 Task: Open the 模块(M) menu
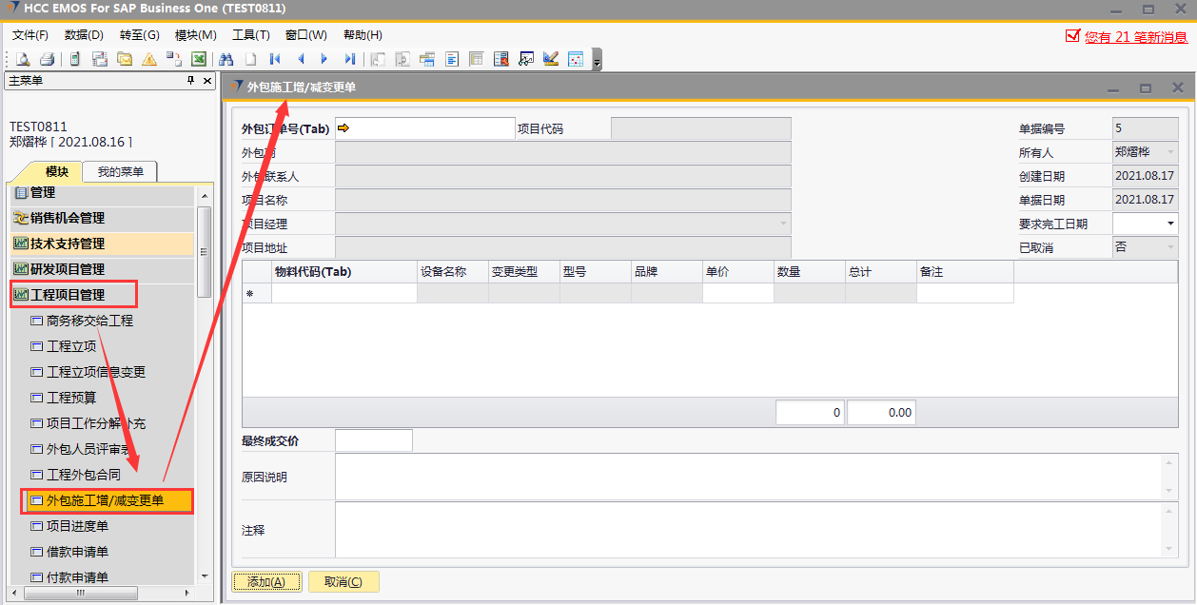coord(196,35)
